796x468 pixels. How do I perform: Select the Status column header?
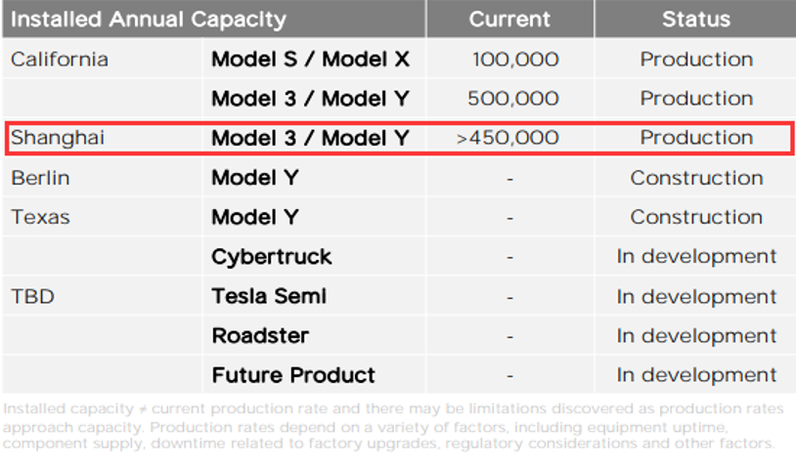coord(696,20)
